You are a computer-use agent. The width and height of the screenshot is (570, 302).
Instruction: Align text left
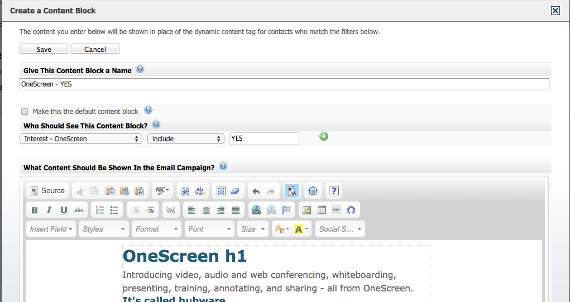[x=191, y=210]
